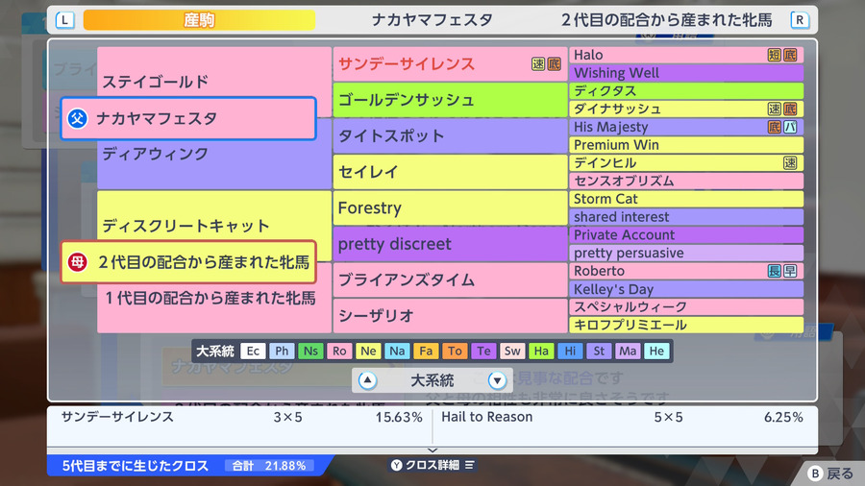
Task: Click the He lineage color swatch
Action: pyautogui.click(x=656, y=351)
